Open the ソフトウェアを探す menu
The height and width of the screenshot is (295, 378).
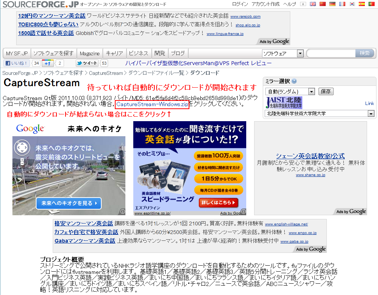[x=53, y=53]
